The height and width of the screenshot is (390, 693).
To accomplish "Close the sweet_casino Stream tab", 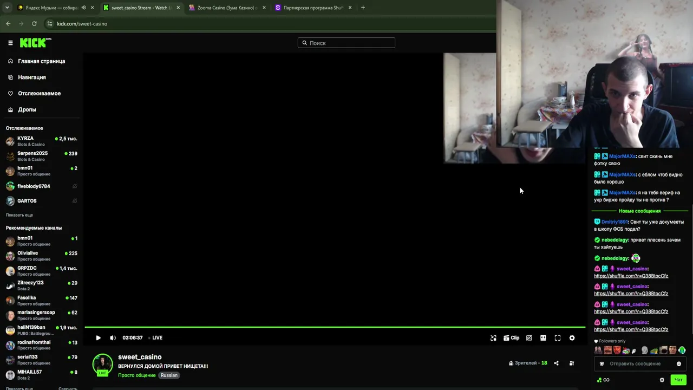I will 178,8.
